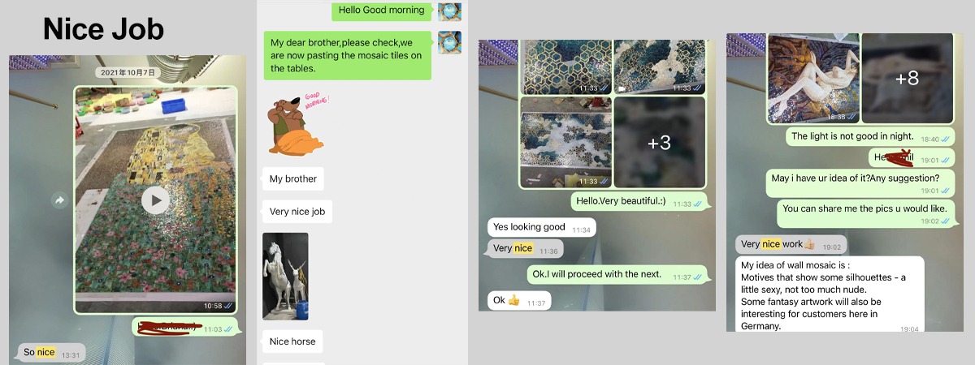
Task: Open the sender avatar beside 'Hello Good morning'
Action: click(x=449, y=11)
